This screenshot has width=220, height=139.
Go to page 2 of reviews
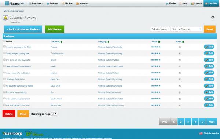181,122
